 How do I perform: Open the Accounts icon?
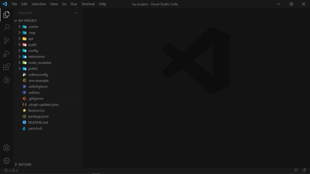pos(6,148)
